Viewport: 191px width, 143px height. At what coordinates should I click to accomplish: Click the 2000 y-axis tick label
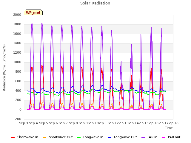pyautogui.click(x=17, y=15)
